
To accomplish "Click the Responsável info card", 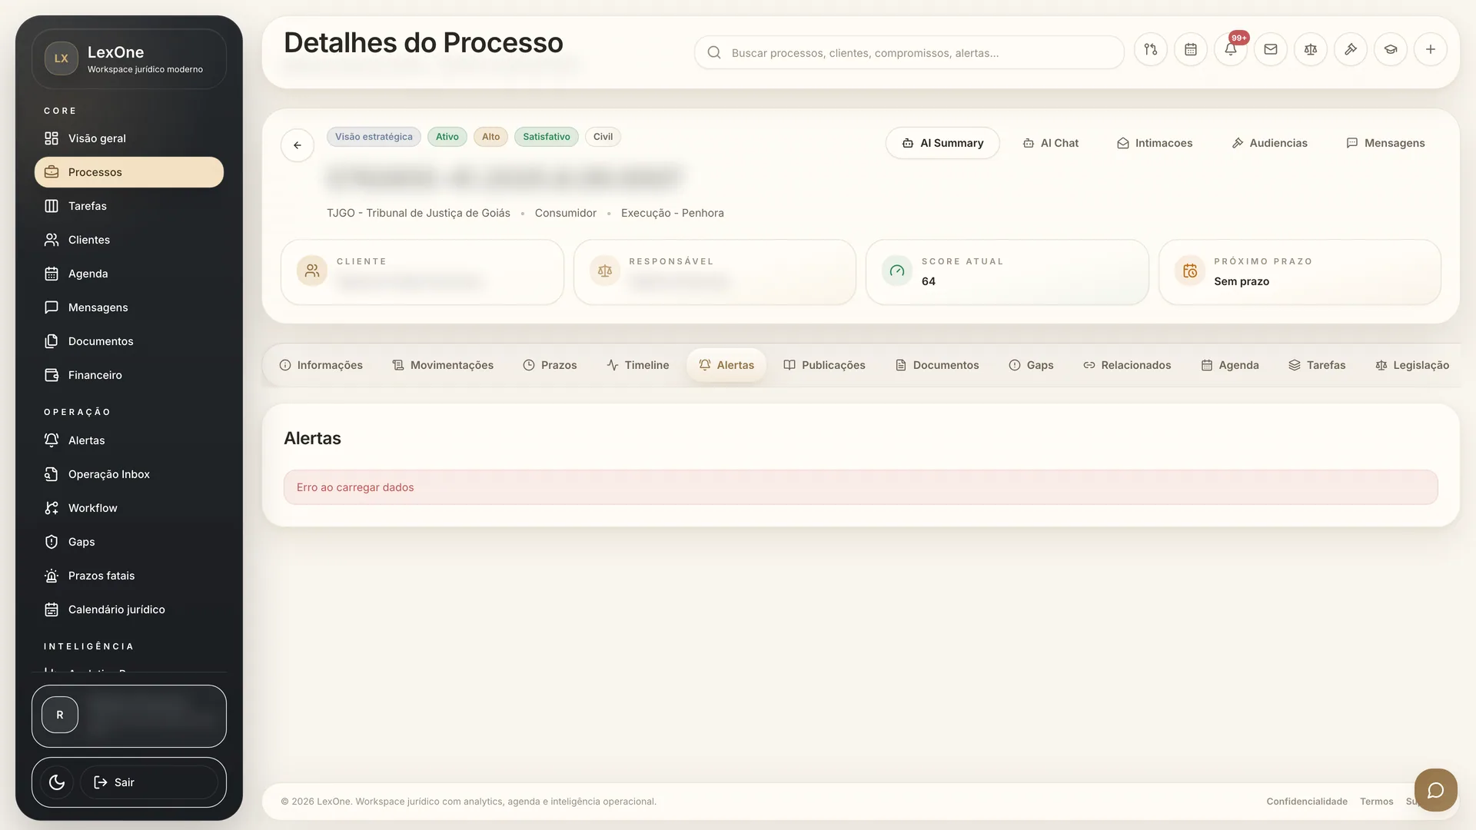I will click(715, 272).
